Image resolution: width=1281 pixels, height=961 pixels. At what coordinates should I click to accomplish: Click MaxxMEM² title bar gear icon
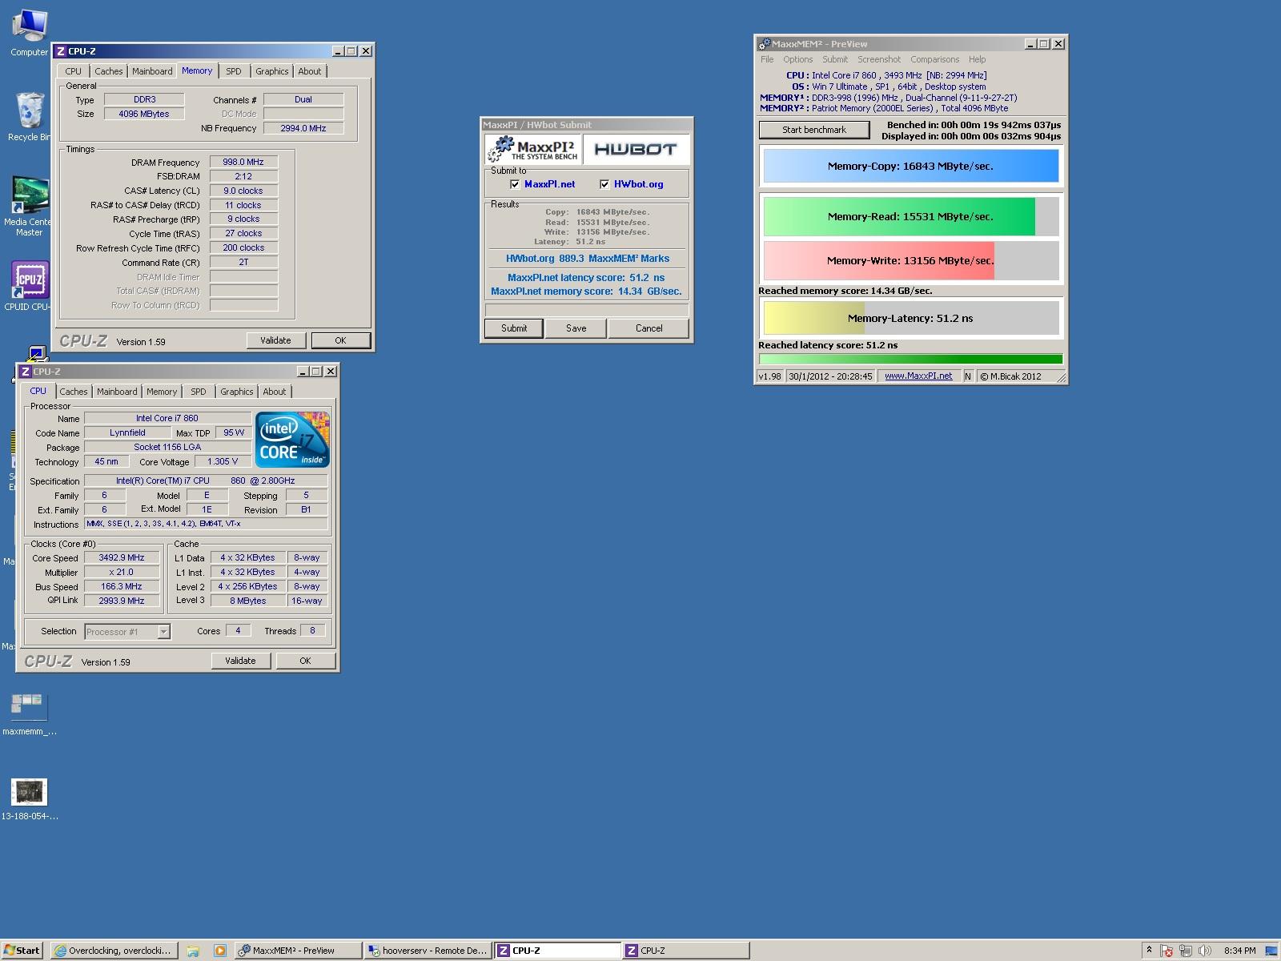[765, 44]
